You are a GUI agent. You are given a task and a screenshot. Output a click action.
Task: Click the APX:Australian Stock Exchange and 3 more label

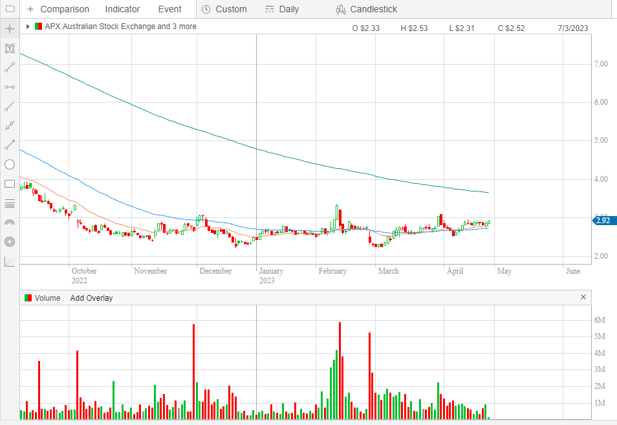point(120,27)
